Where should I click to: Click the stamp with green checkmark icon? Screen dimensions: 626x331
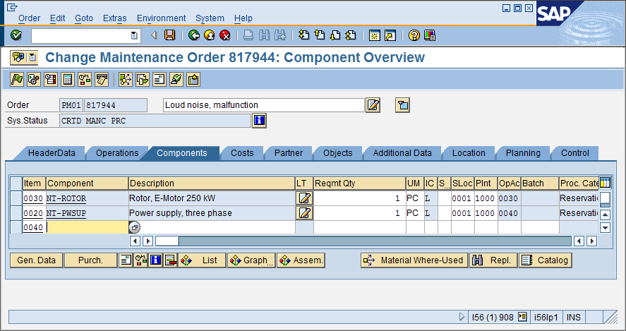[176, 80]
